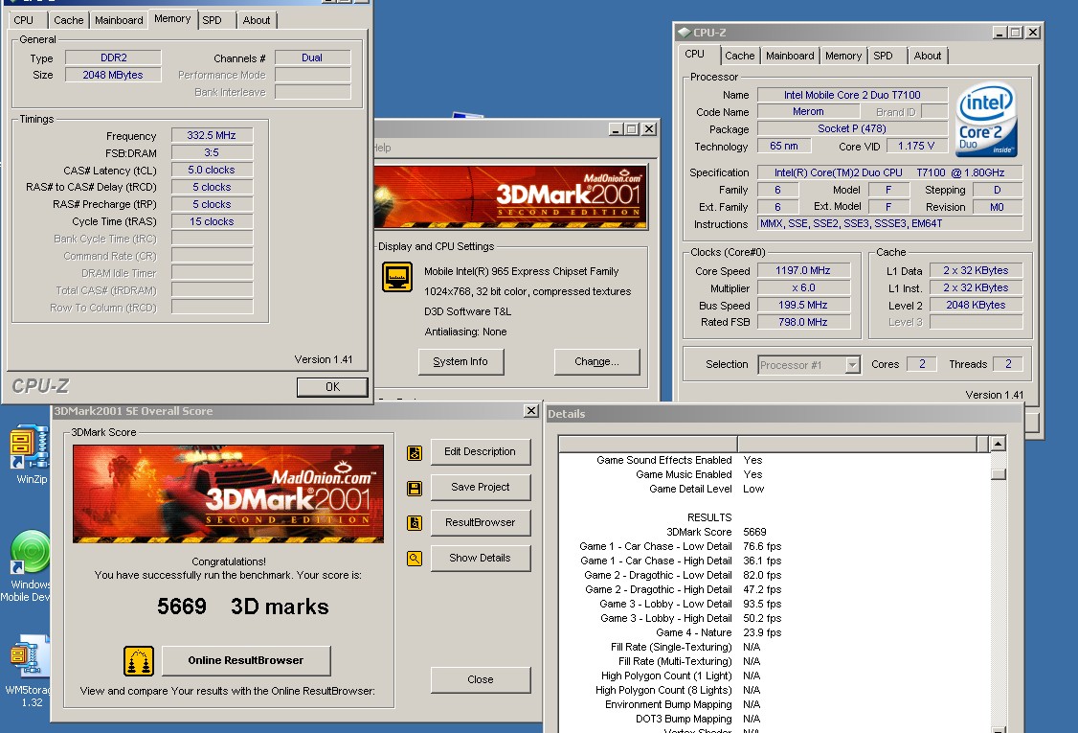Click the FSB:DRAM 3:5 field

click(212, 152)
